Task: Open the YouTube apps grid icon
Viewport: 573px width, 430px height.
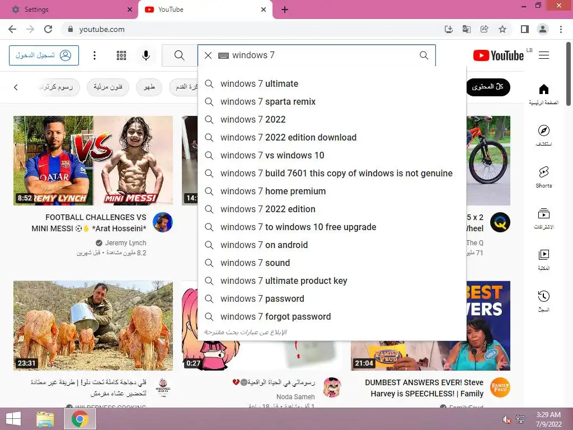Action: coord(121,55)
